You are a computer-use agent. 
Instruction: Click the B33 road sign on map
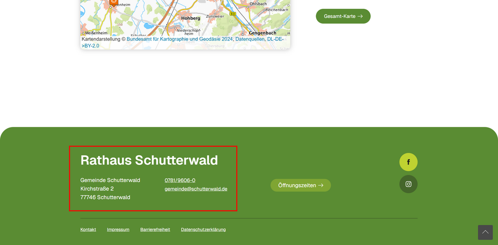tap(233, 14)
